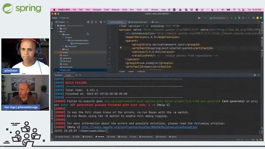Hide the Project panel with minus icon

coord(105,22)
